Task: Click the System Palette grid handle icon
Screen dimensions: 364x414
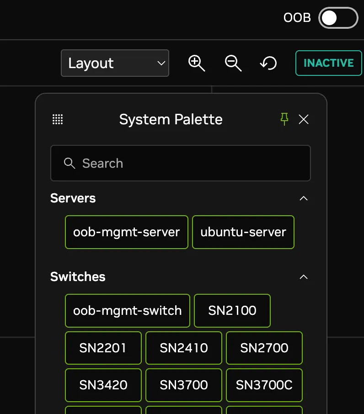Action: tap(58, 119)
